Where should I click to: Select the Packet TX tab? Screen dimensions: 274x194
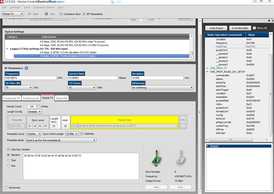click(x=48, y=98)
